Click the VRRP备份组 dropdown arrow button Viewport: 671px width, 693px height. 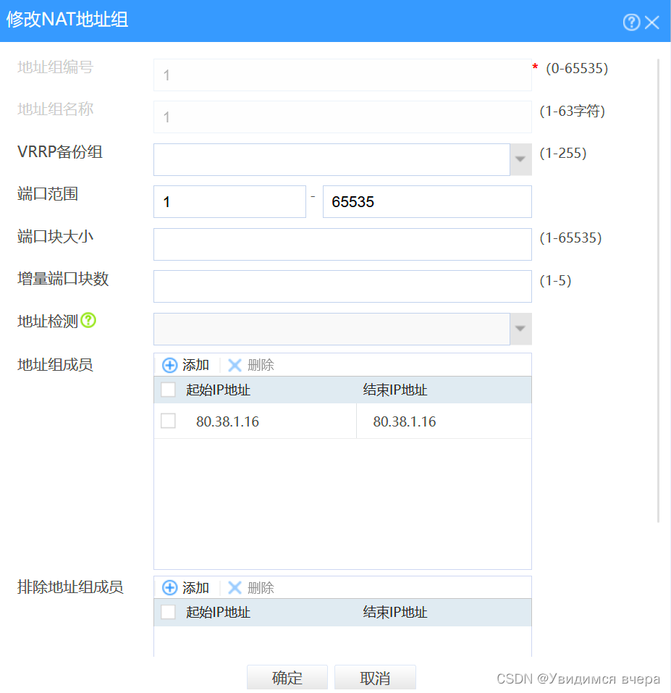520,159
